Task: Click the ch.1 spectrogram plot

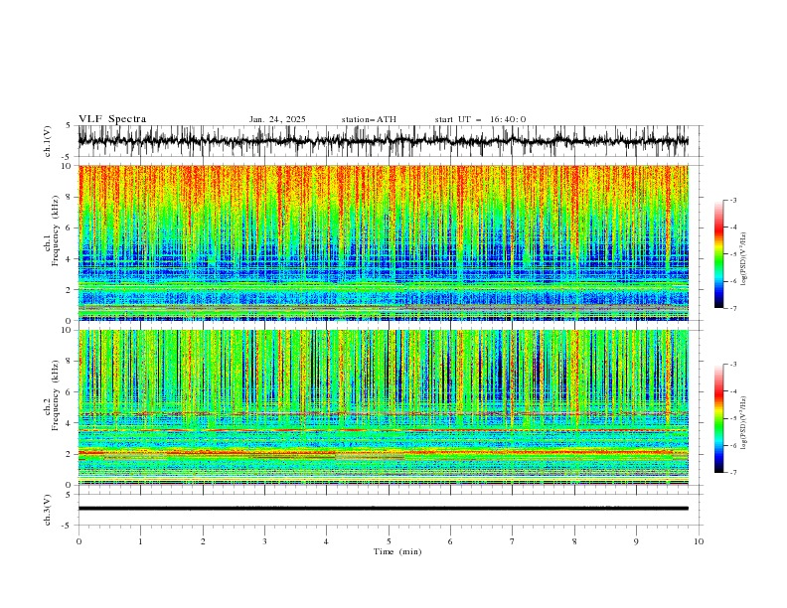Action: (384, 242)
